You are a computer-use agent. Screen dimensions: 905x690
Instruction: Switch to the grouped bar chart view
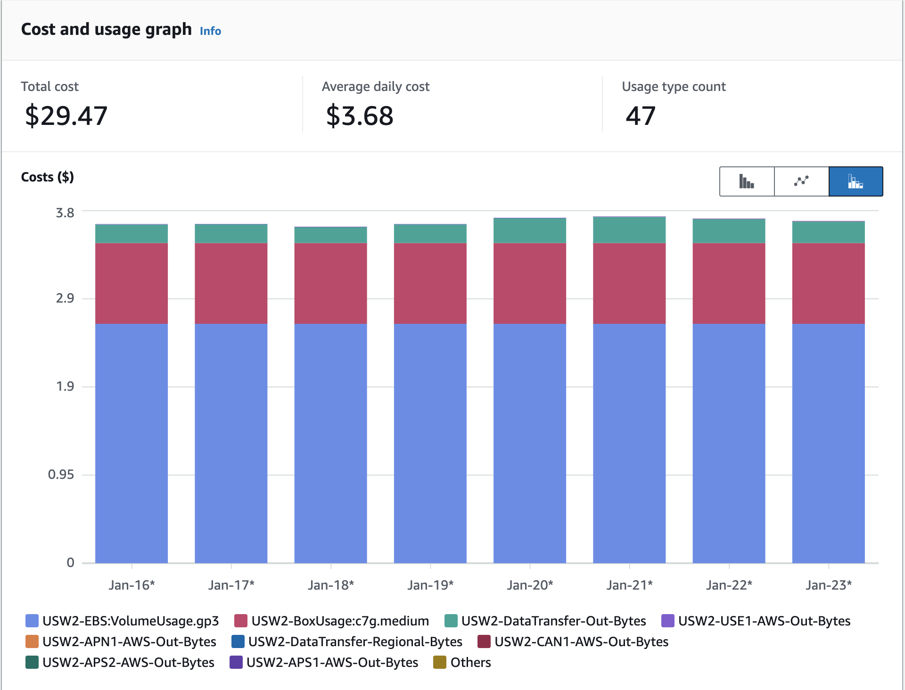pyautogui.click(x=746, y=181)
